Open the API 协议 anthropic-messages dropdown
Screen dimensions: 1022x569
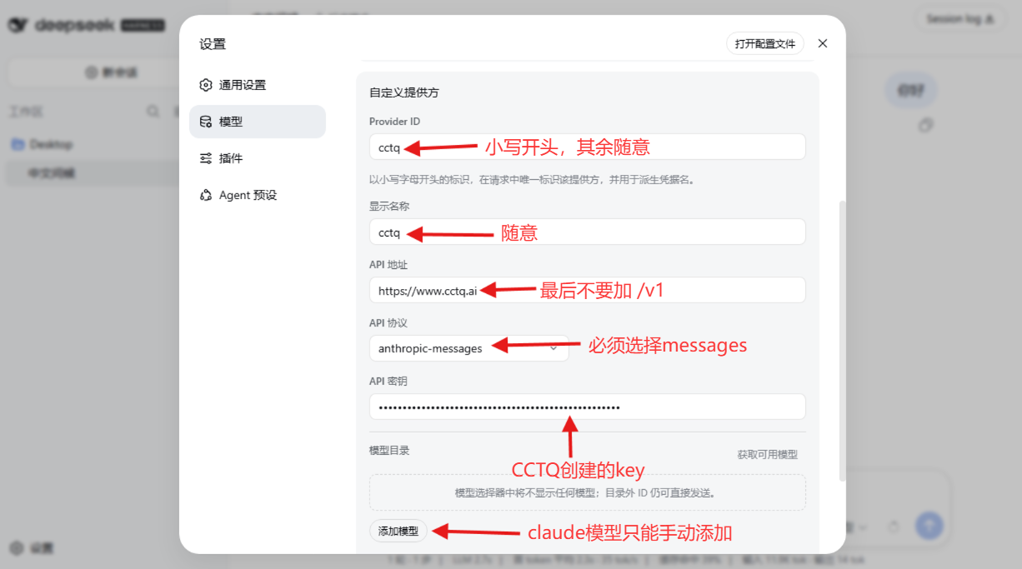(x=469, y=348)
